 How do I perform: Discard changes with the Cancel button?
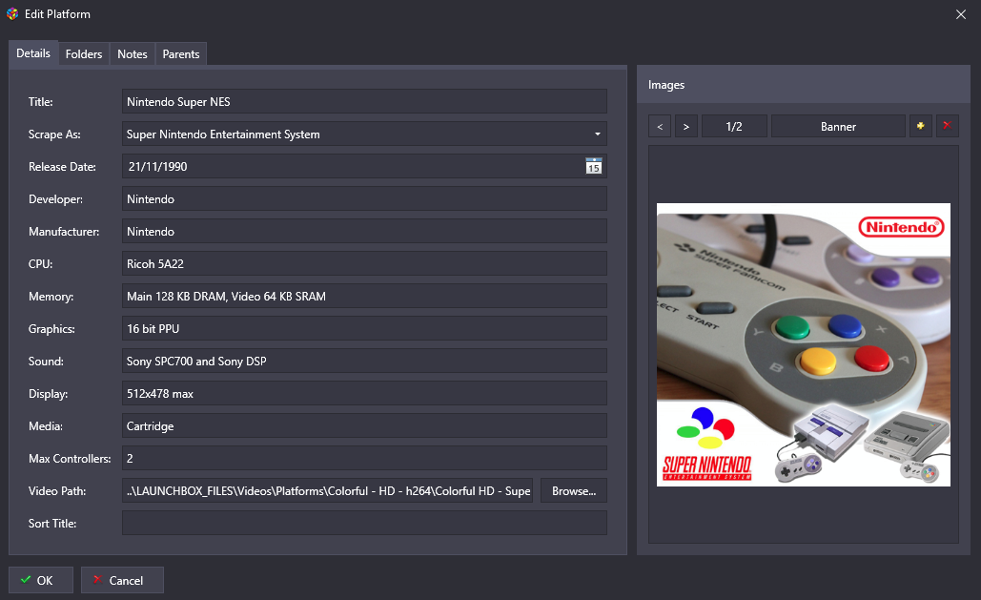pos(122,580)
